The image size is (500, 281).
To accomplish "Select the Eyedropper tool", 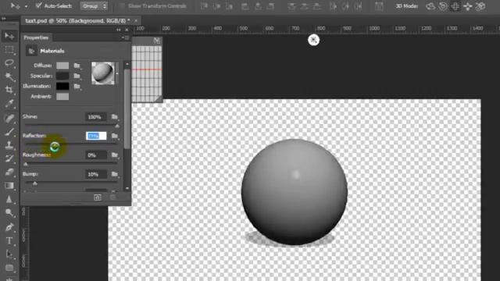I will tap(9, 104).
